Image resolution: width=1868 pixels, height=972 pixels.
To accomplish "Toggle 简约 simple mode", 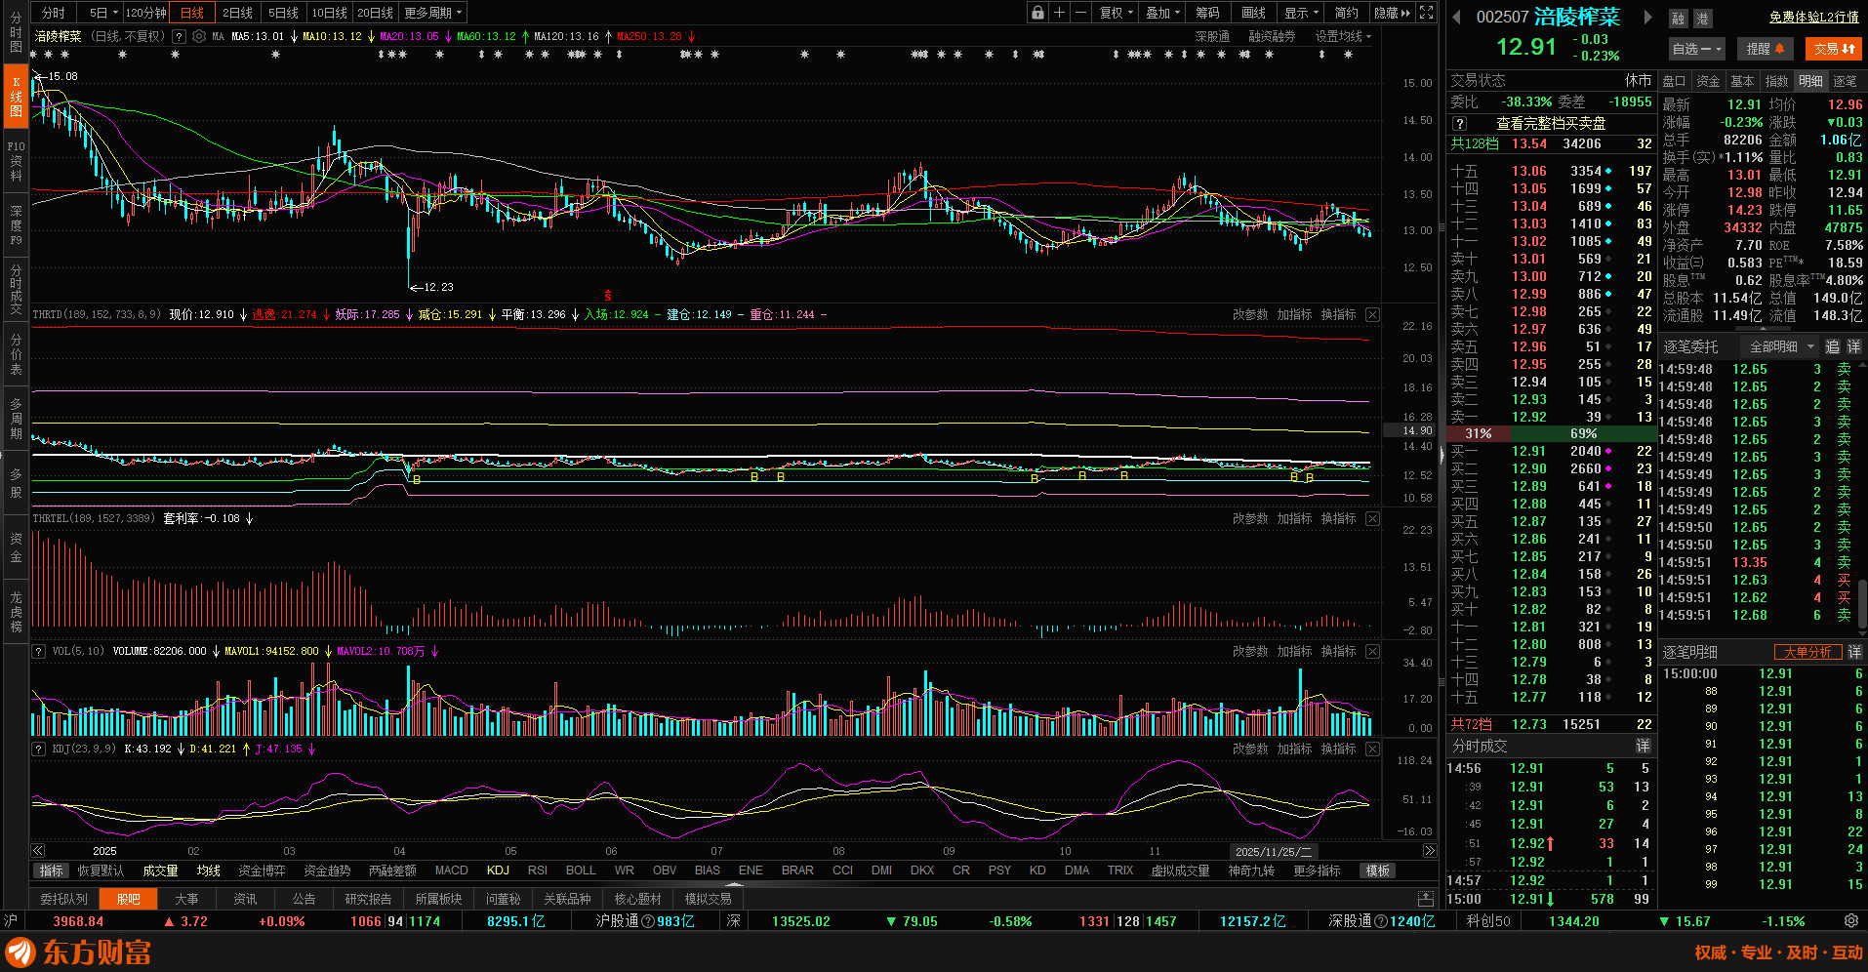I will 1347,13.
